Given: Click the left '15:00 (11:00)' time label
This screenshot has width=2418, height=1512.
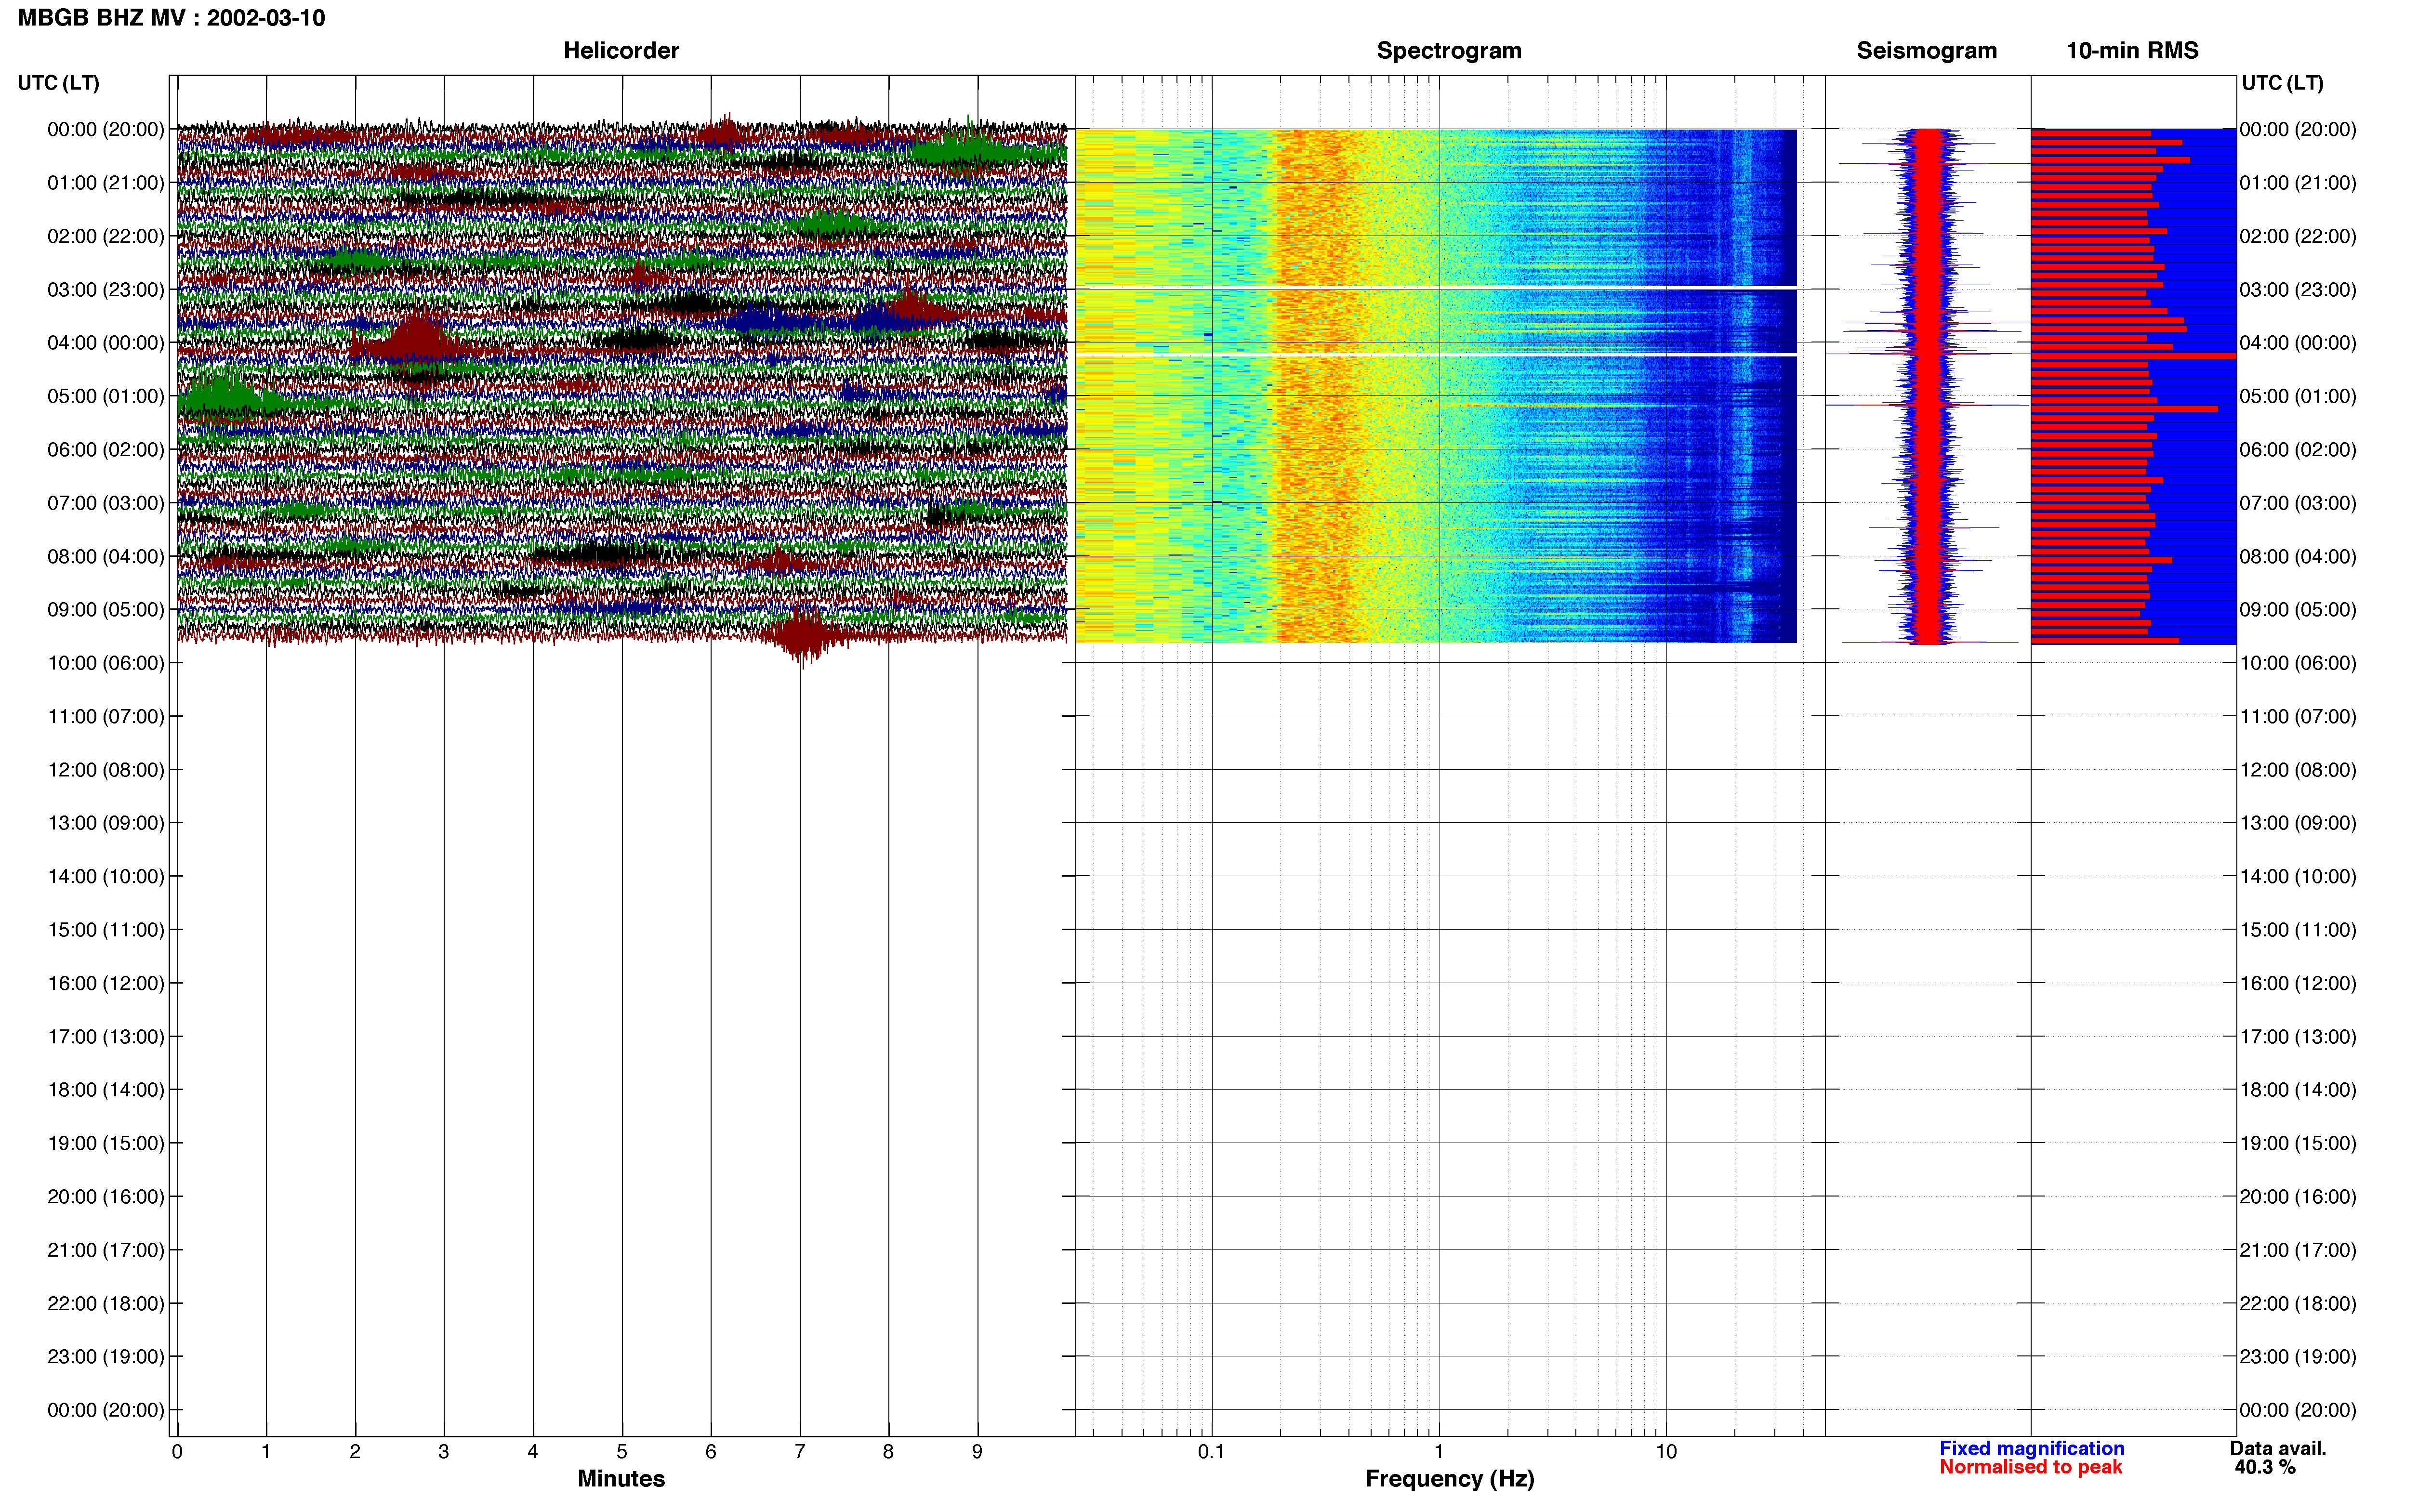Looking at the screenshot, I should (106, 930).
